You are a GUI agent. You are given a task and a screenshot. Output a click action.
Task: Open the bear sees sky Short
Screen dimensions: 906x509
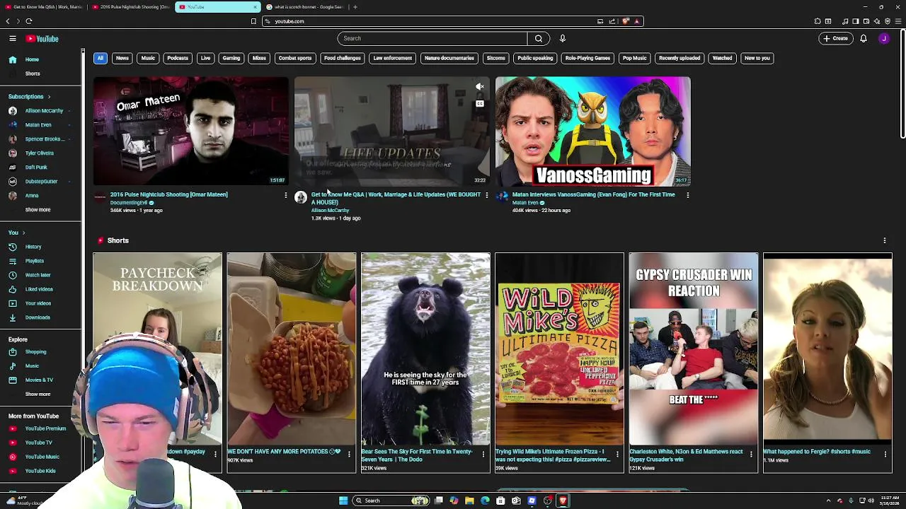pos(425,349)
